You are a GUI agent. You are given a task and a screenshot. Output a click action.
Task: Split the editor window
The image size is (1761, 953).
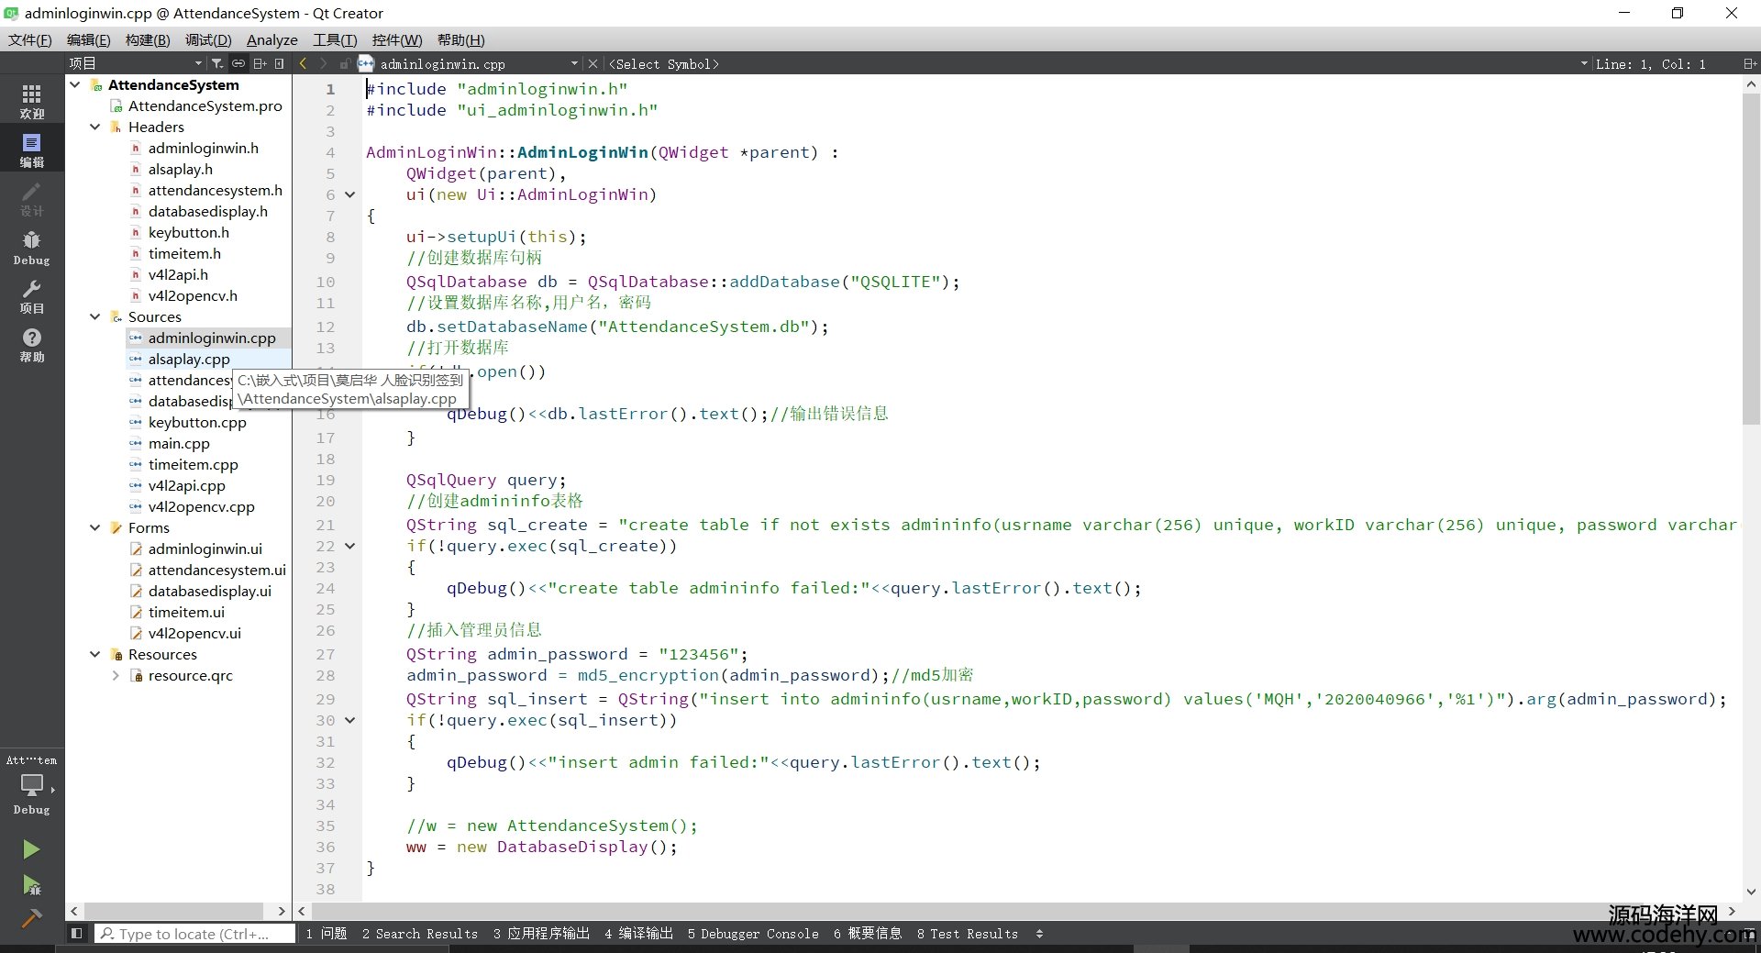pyautogui.click(x=1749, y=63)
